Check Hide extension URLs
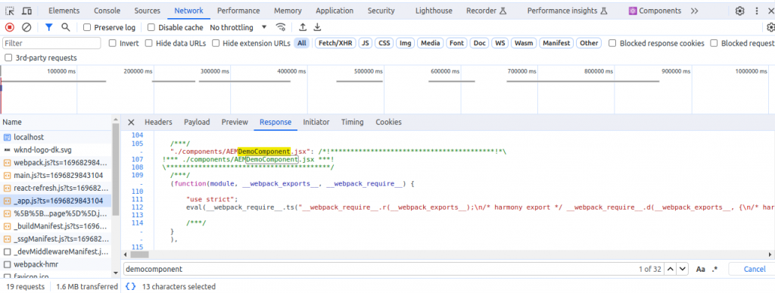The height and width of the screenshot is (293, 775). coord(216,43)
